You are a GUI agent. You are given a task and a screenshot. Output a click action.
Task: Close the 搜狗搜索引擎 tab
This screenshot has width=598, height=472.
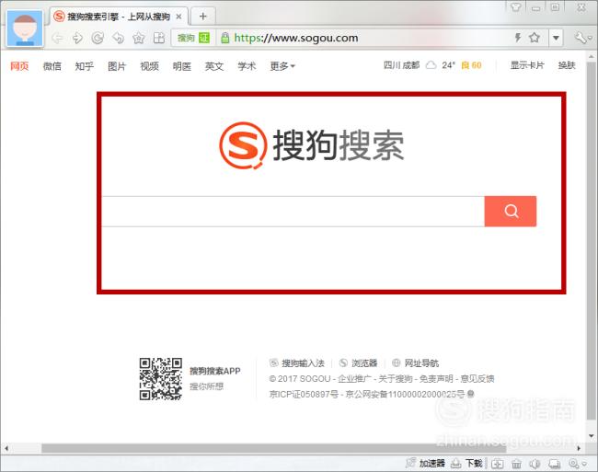(178, 17)
